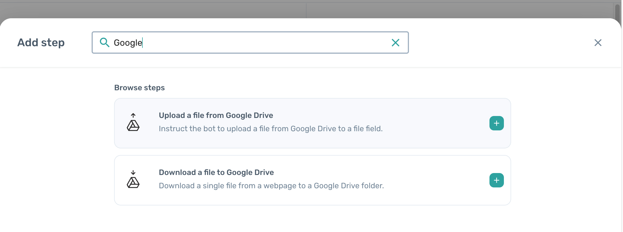Focus the step search input field
This screenshot has width=623, height=232.
(x=250, y=43)
